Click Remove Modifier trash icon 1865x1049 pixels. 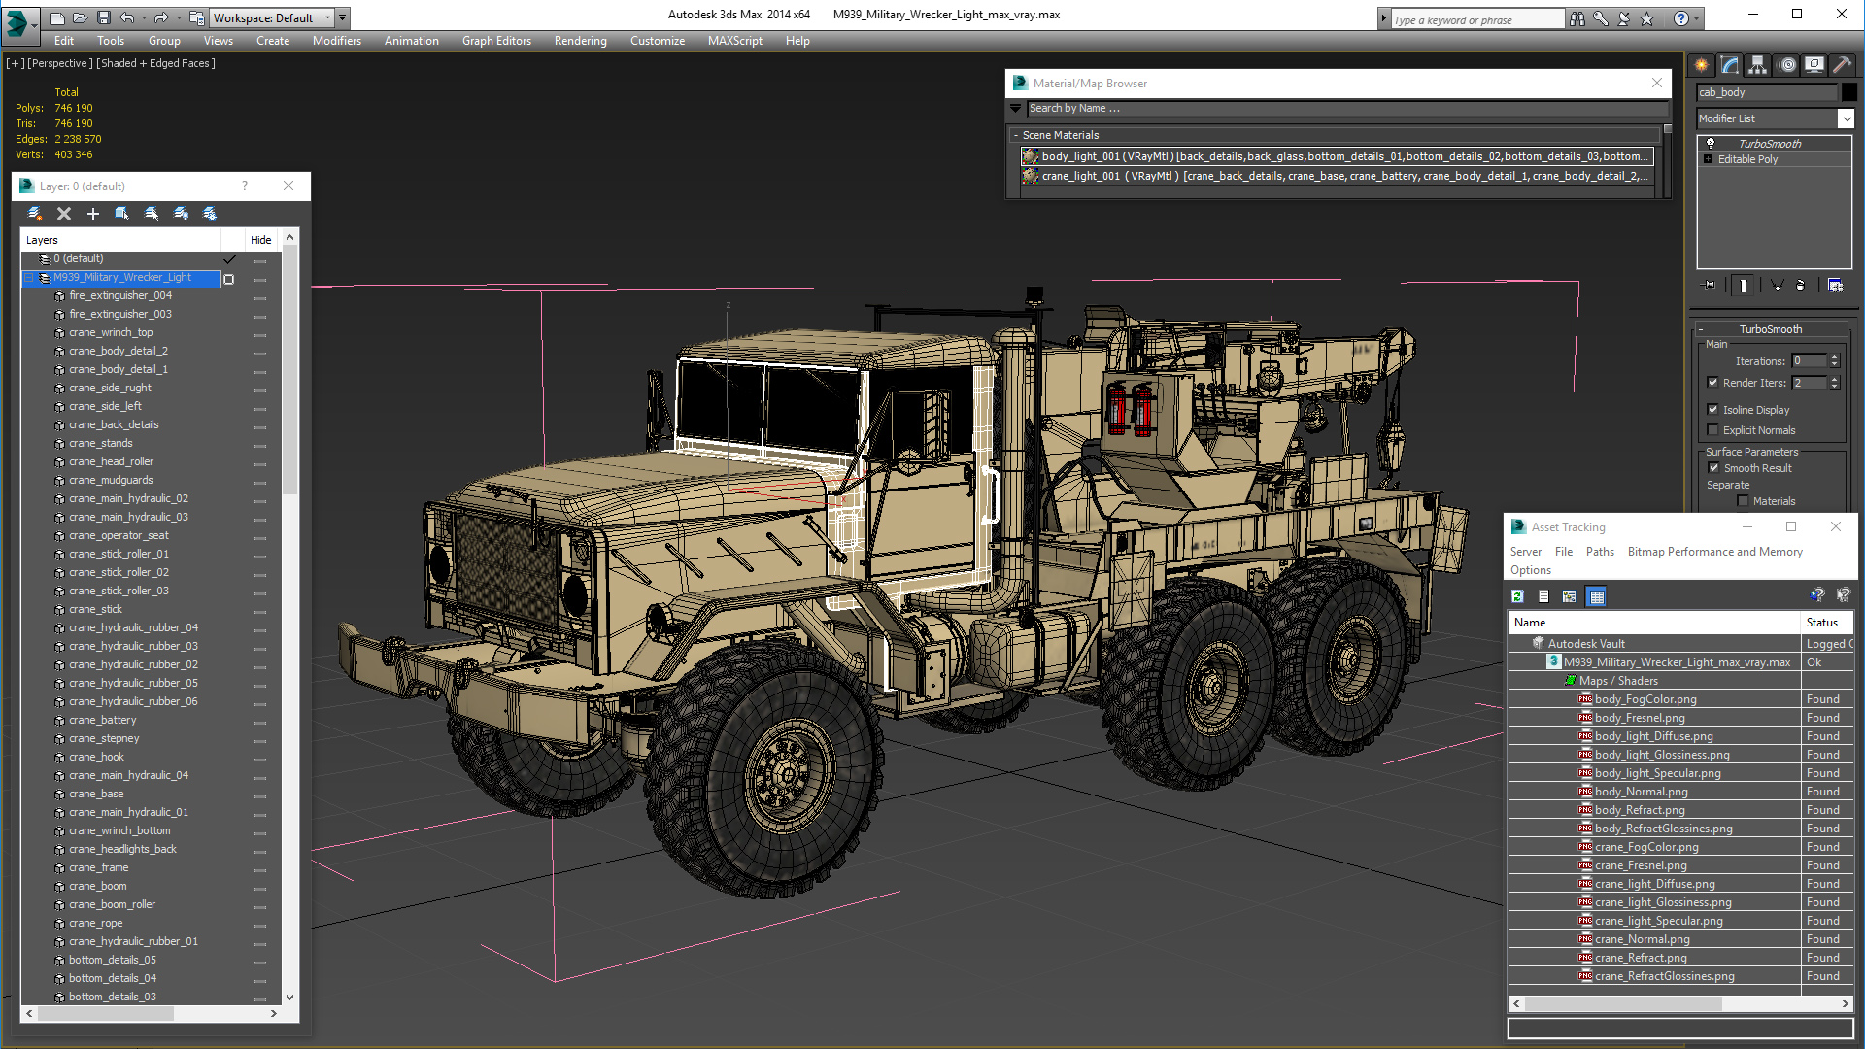coord(1801,285)
